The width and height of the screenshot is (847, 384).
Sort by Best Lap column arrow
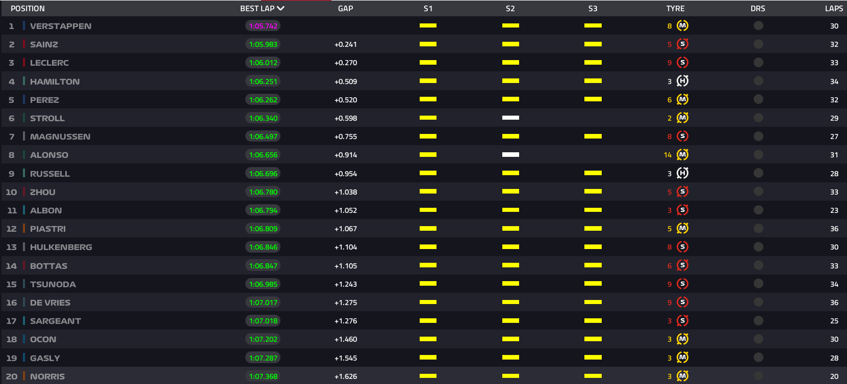280,8
